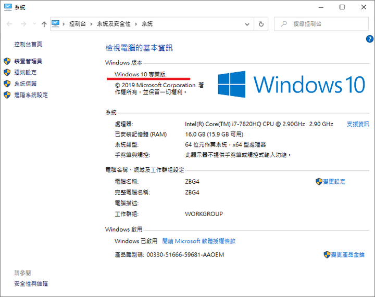
Task: Maximize the 系統 window
Action: point(342,7)
